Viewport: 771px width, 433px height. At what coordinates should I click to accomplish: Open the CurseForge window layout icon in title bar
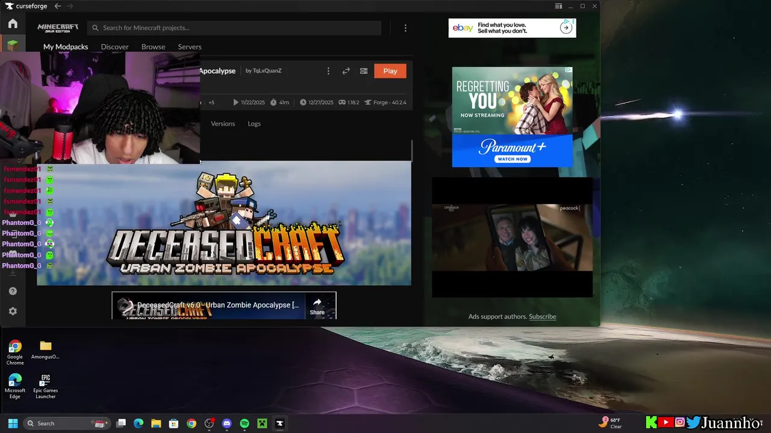(558, 6)
